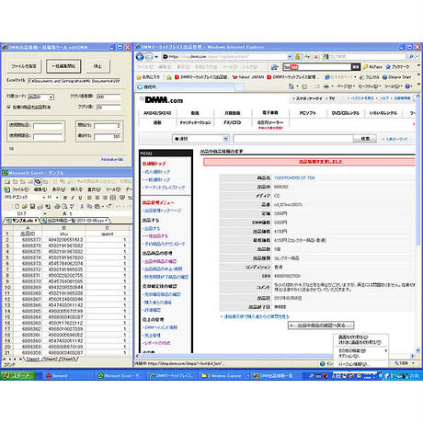The height and width of the screenshot is (423, 423).
Task: Click column B header in Excel
Action: click(x=63, y=228)
